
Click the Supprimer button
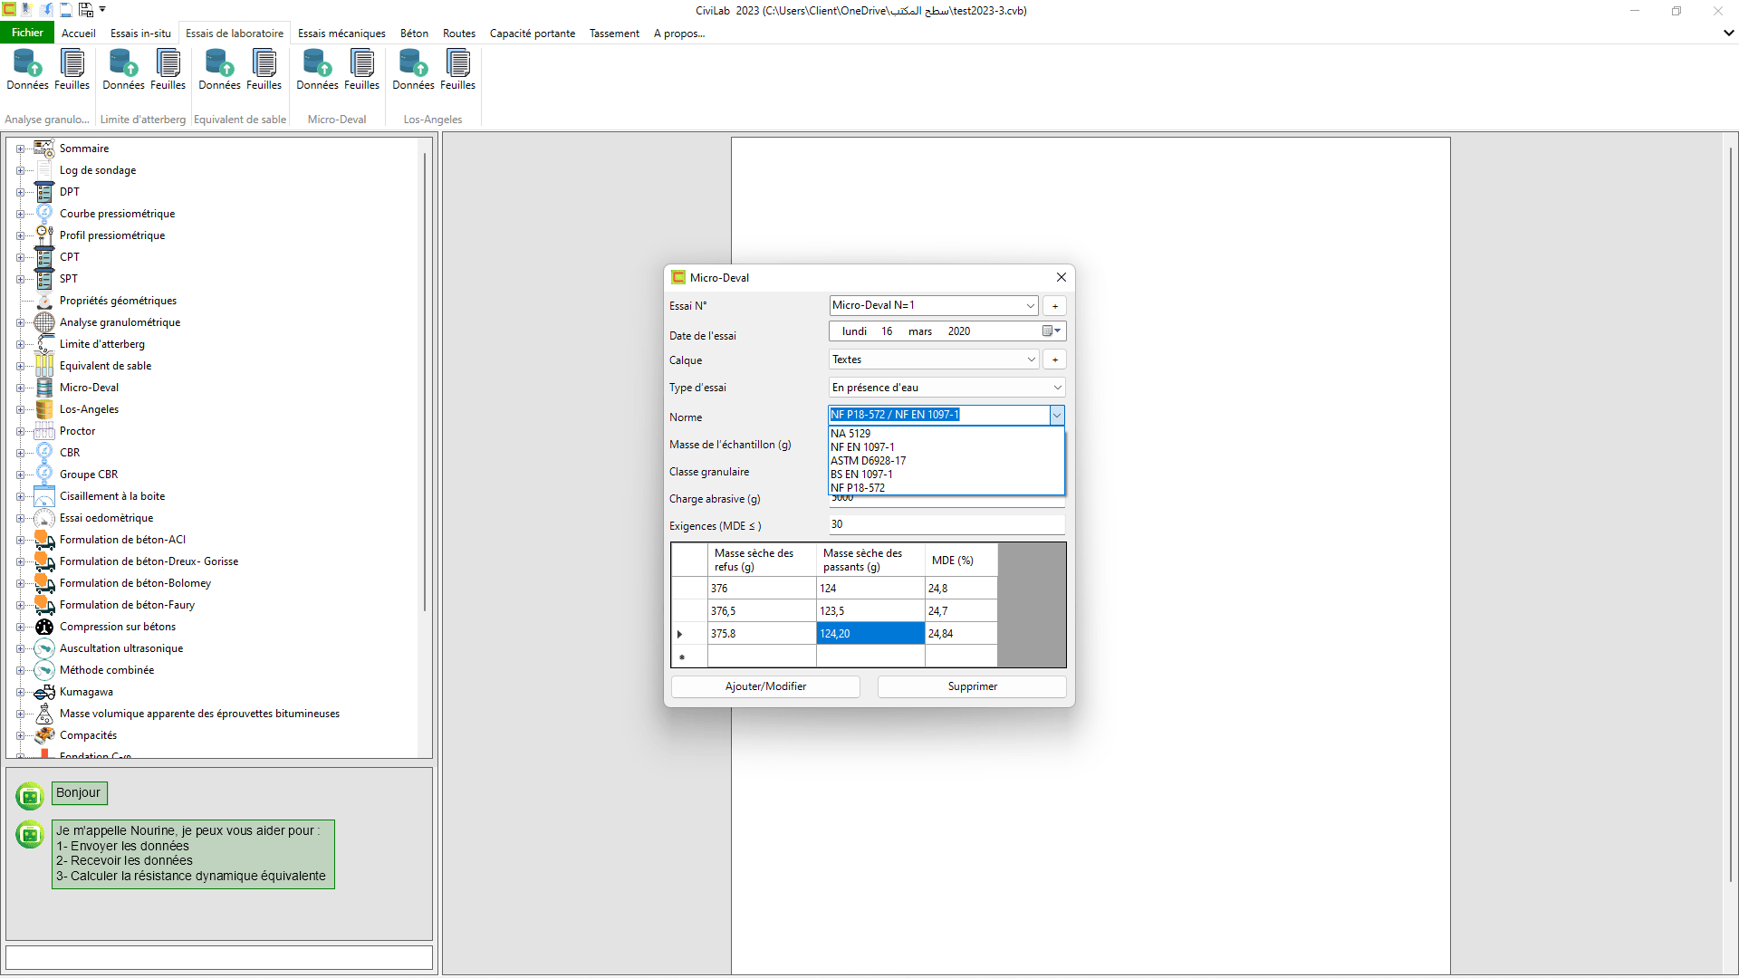(972, 687)
